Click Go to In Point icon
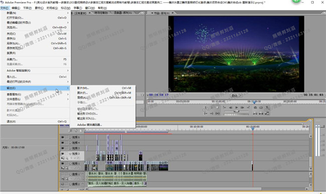 pyautogui.click(x=206, y=113)
